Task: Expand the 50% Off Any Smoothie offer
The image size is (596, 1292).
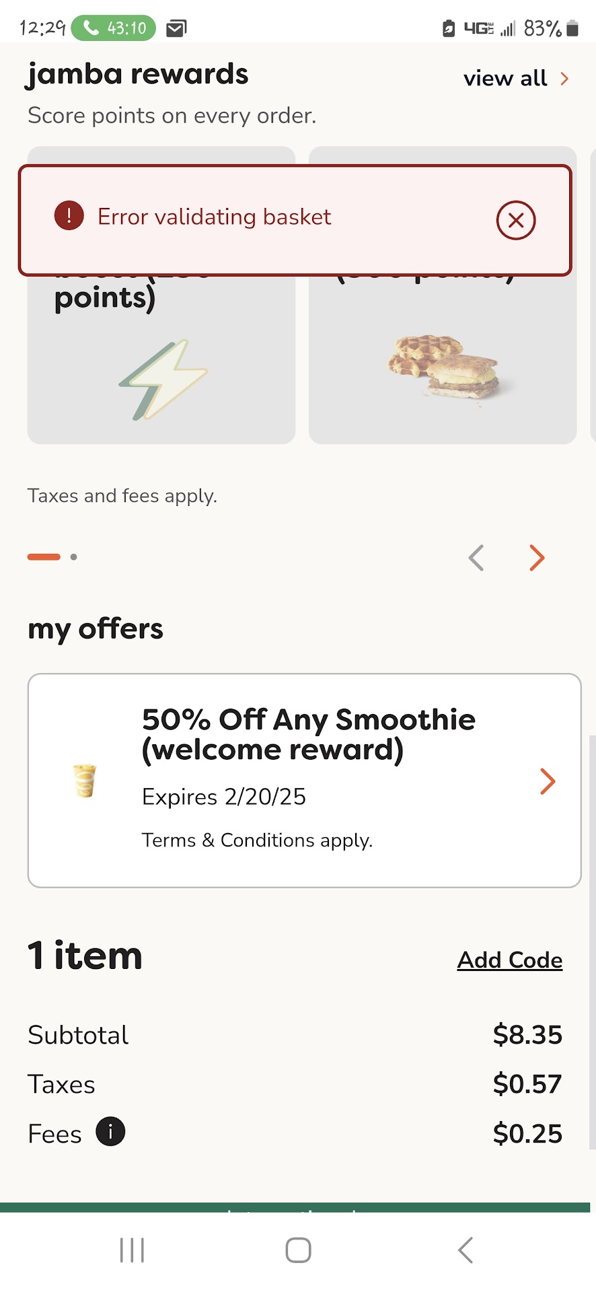Action: pos(548,781)
